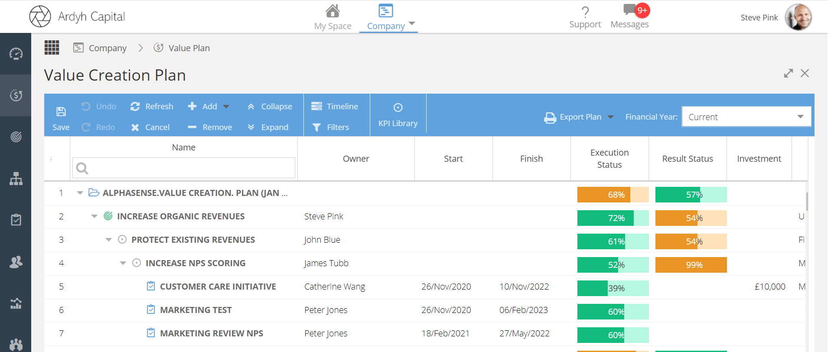Click into the Name search field

coord(184,168)
